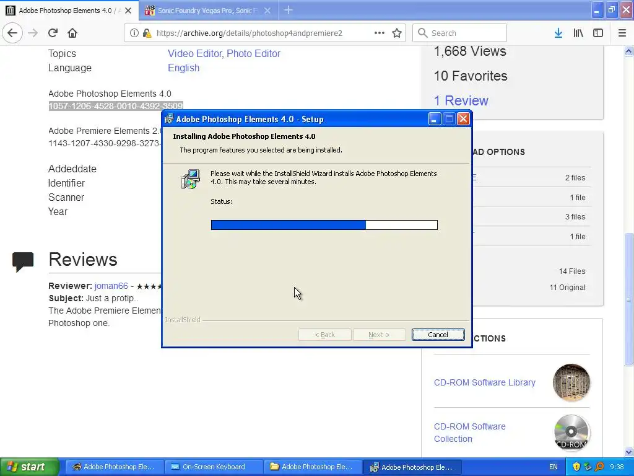Viewport: 634px width, 476px height.
Task: Click the Reviews speech bubble icon
Action: (23, 262)
